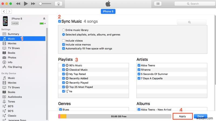
Task: Enable Include videos checkbox
Action: pyautogui.click(x=63, y=41)
